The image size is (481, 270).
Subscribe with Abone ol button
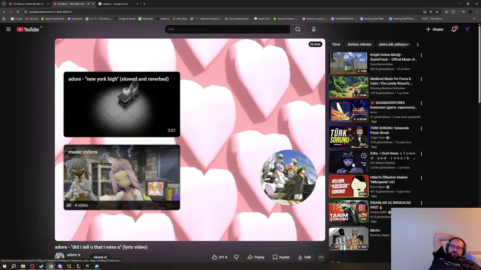[100, 257]
